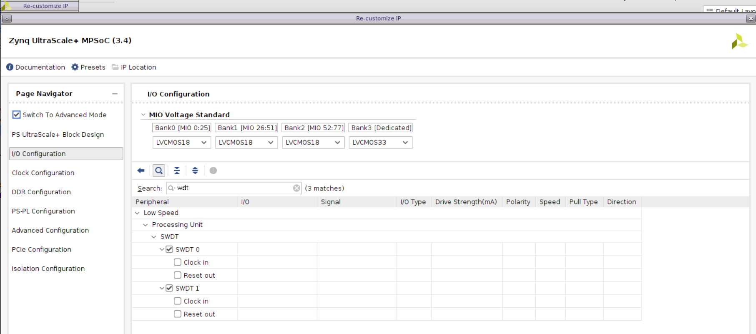Select I/O Configuration page
The image size is (756, 334).
click(x=66, y=153)
